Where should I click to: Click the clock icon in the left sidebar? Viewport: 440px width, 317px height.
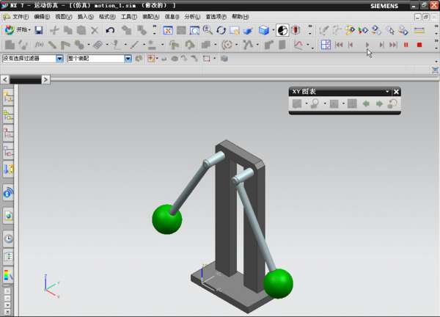8,238
